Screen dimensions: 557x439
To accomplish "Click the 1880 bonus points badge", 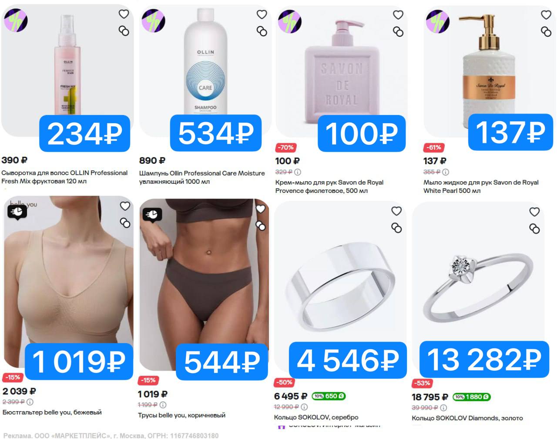I will click(x=471, y=397).
